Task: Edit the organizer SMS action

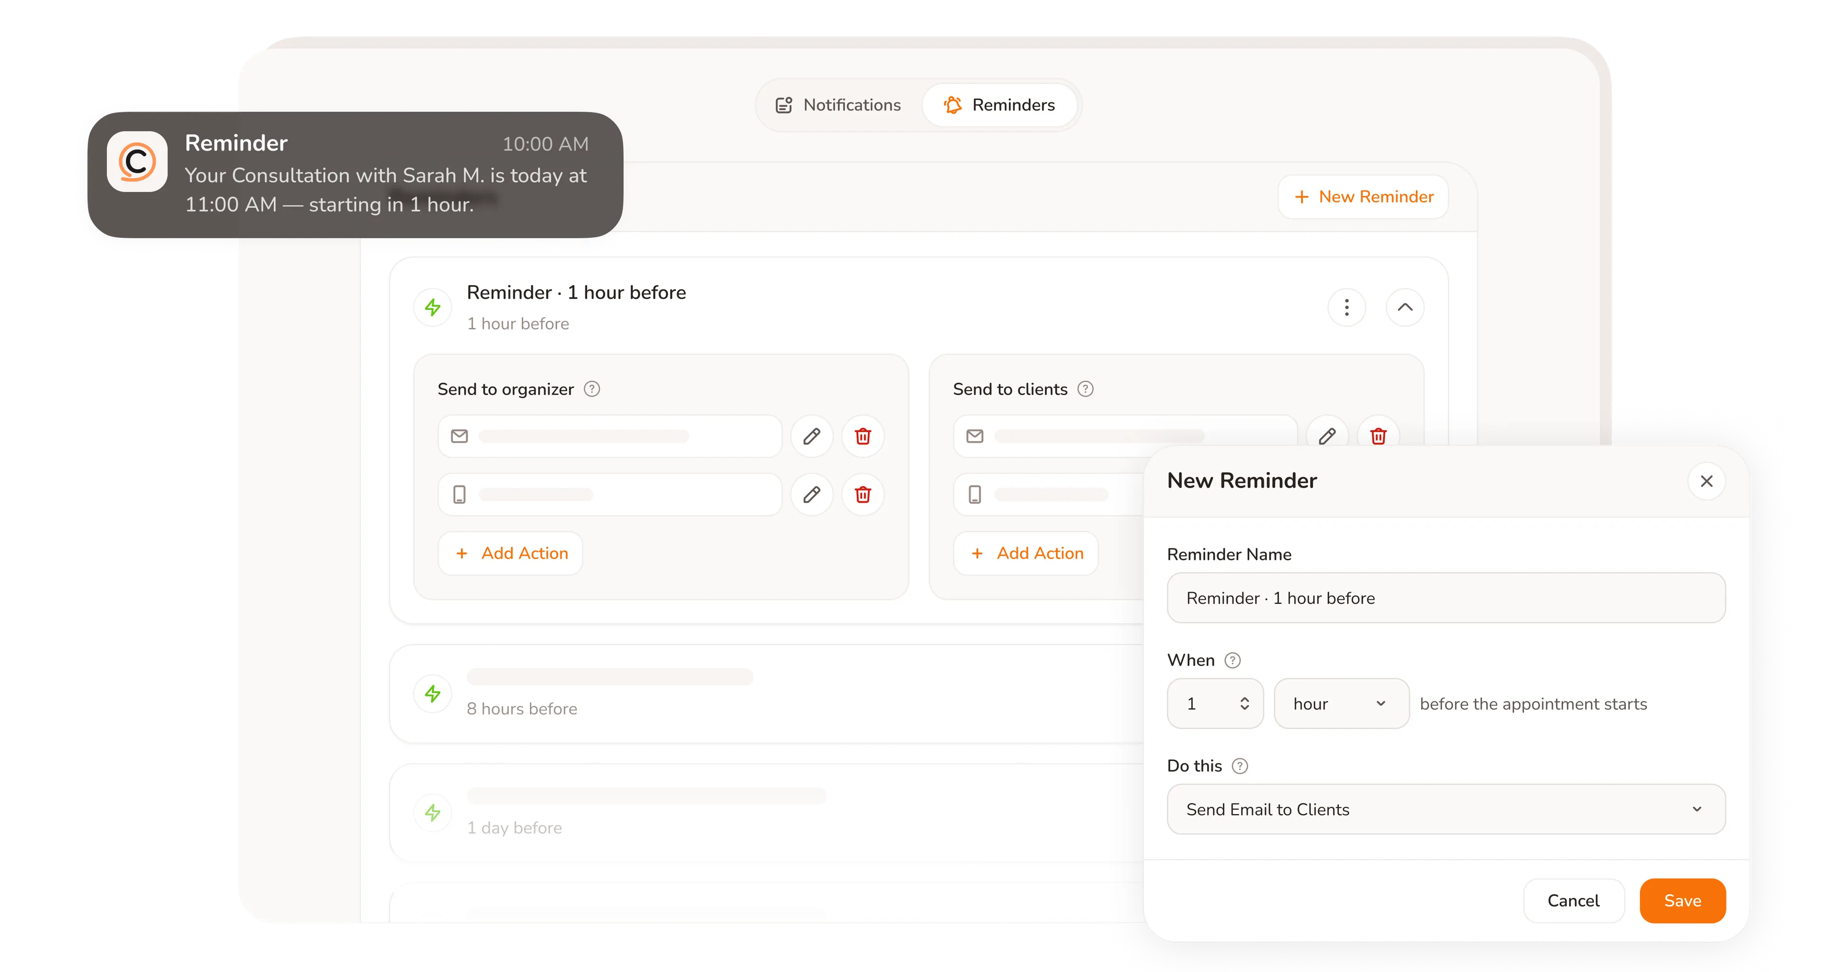Action: (x=811, y=494)
